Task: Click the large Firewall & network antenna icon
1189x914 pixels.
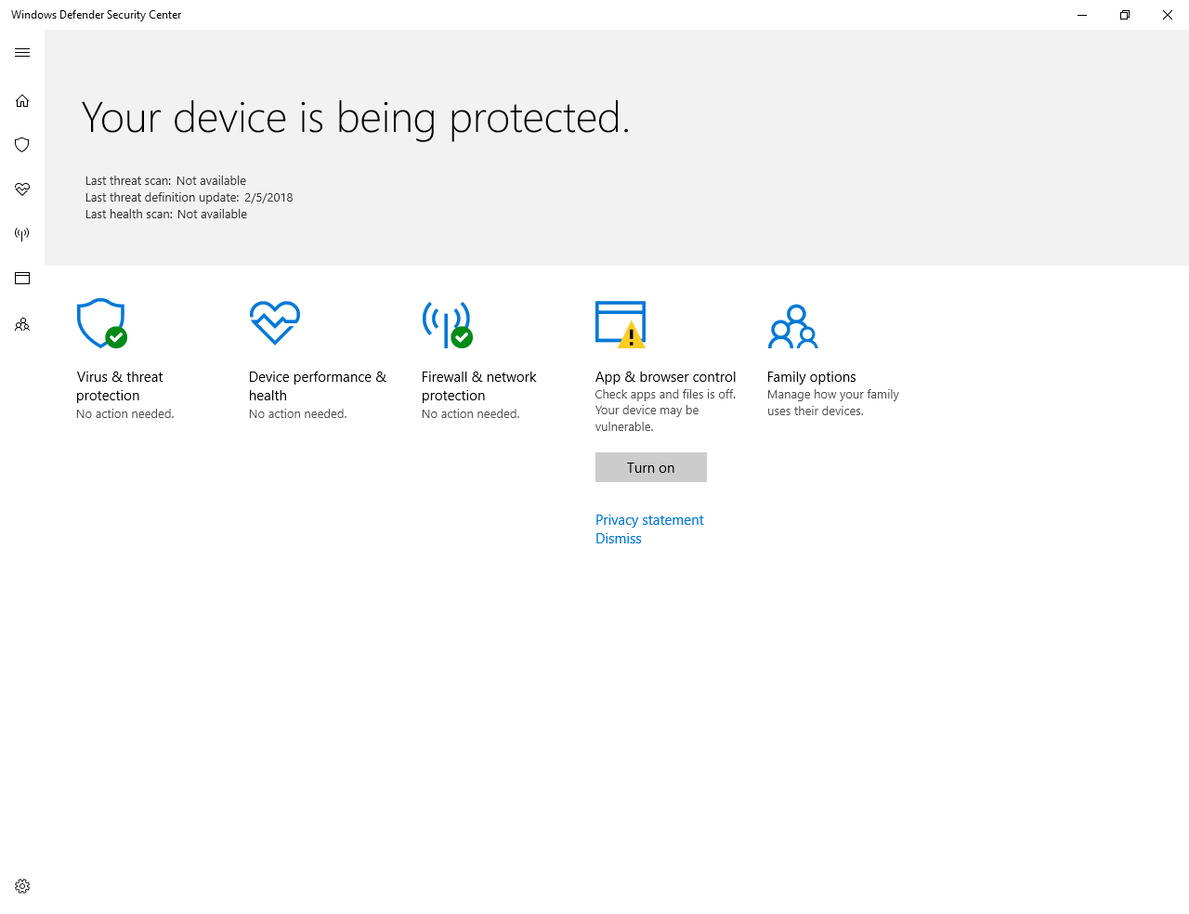Action: pyautogui.click(x=447, y=323)
